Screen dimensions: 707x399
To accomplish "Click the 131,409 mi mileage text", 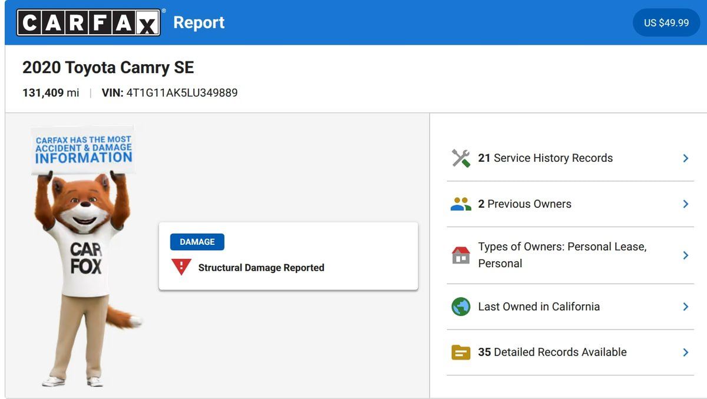I will (51, 93).
